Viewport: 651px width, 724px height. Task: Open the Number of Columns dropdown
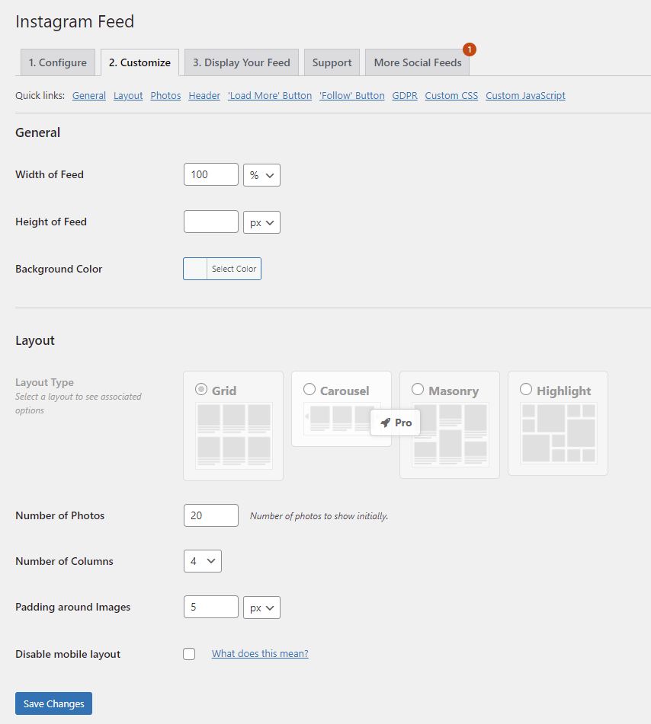click(203, 561)
